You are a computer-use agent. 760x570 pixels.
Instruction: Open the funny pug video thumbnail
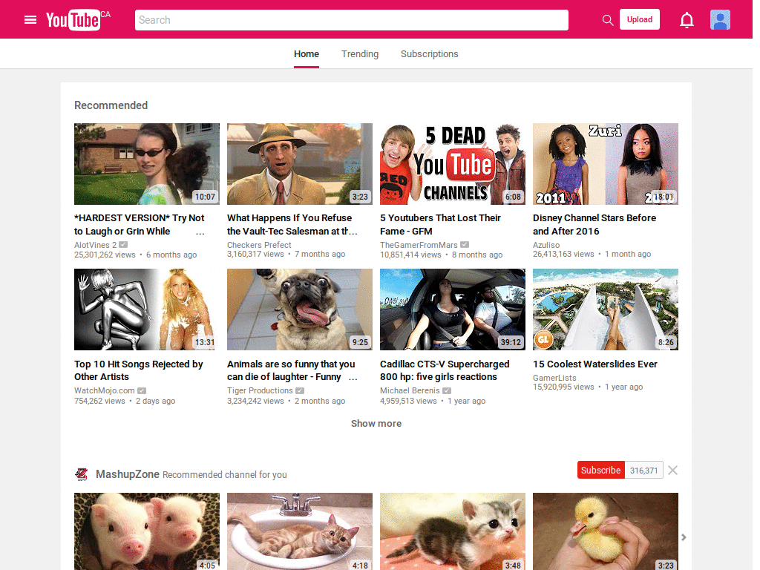pyautogui.click(x=300, y=309)
